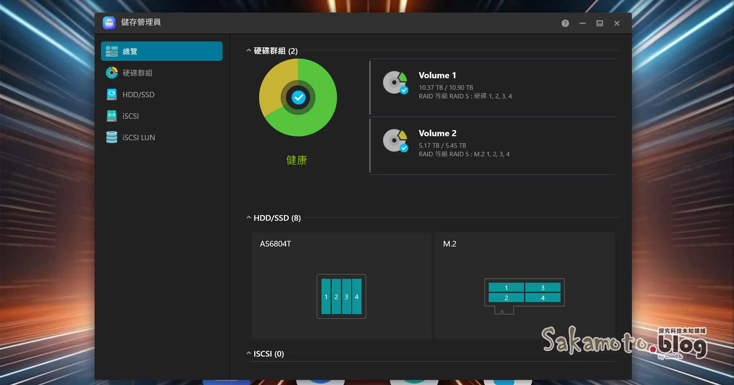The image size is (734, 385).
Task: Click the 儲存管理員 app icon in title bar
Action: click(x=109, y=22)
